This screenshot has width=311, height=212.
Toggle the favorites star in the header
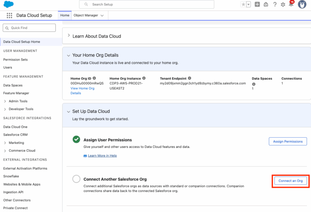tap(243, 4)
